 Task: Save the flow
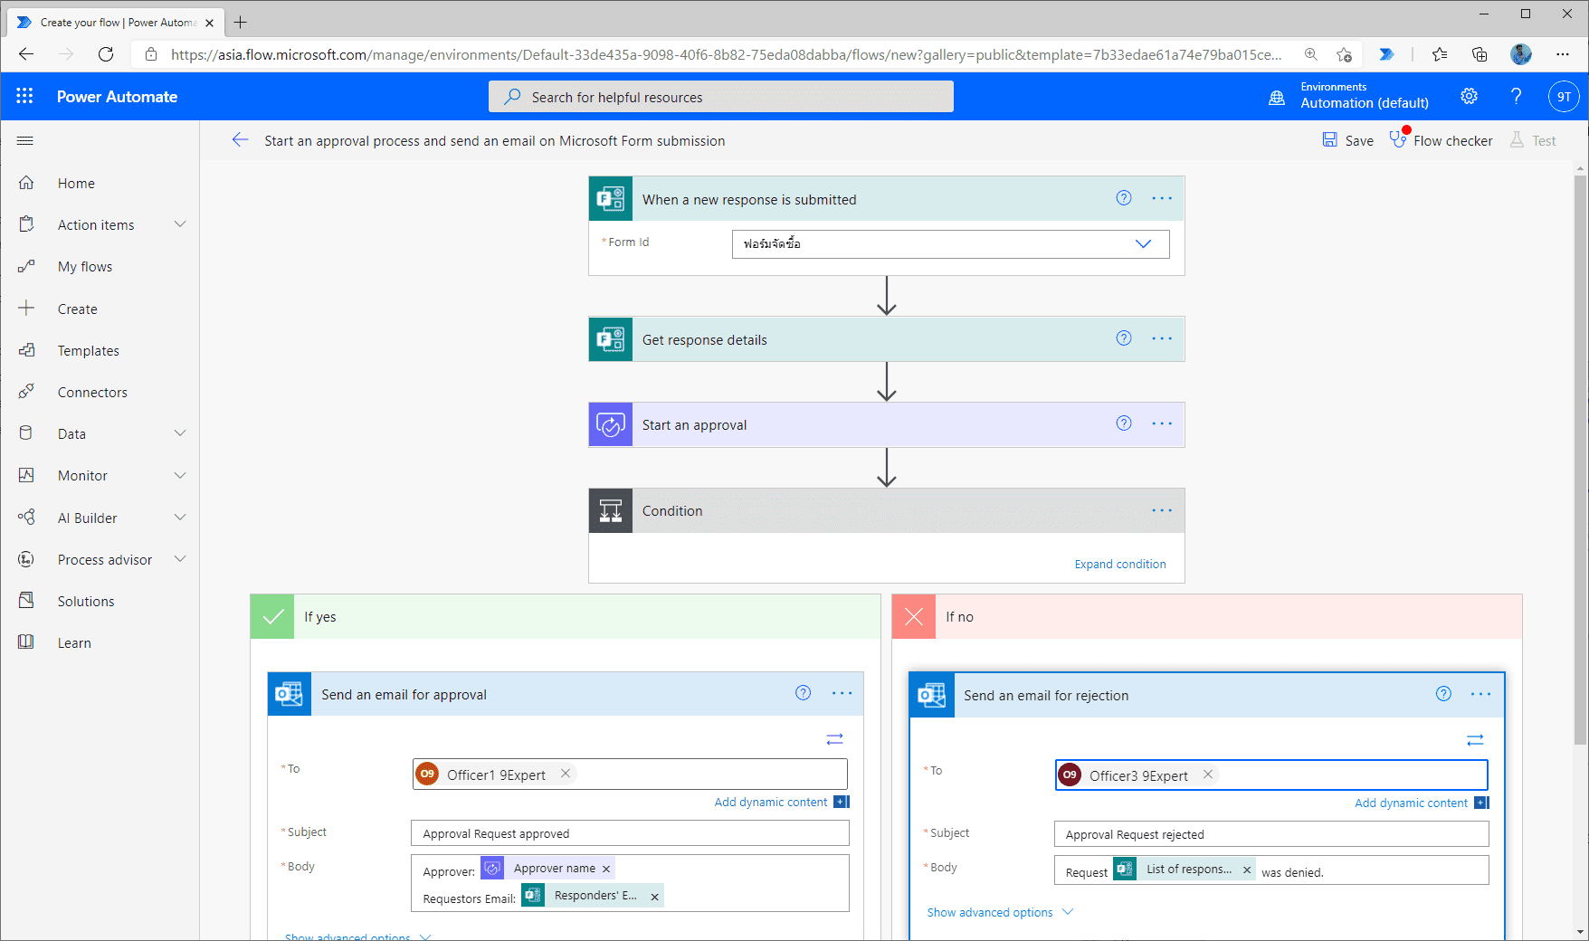click(x=1347, y=140)
